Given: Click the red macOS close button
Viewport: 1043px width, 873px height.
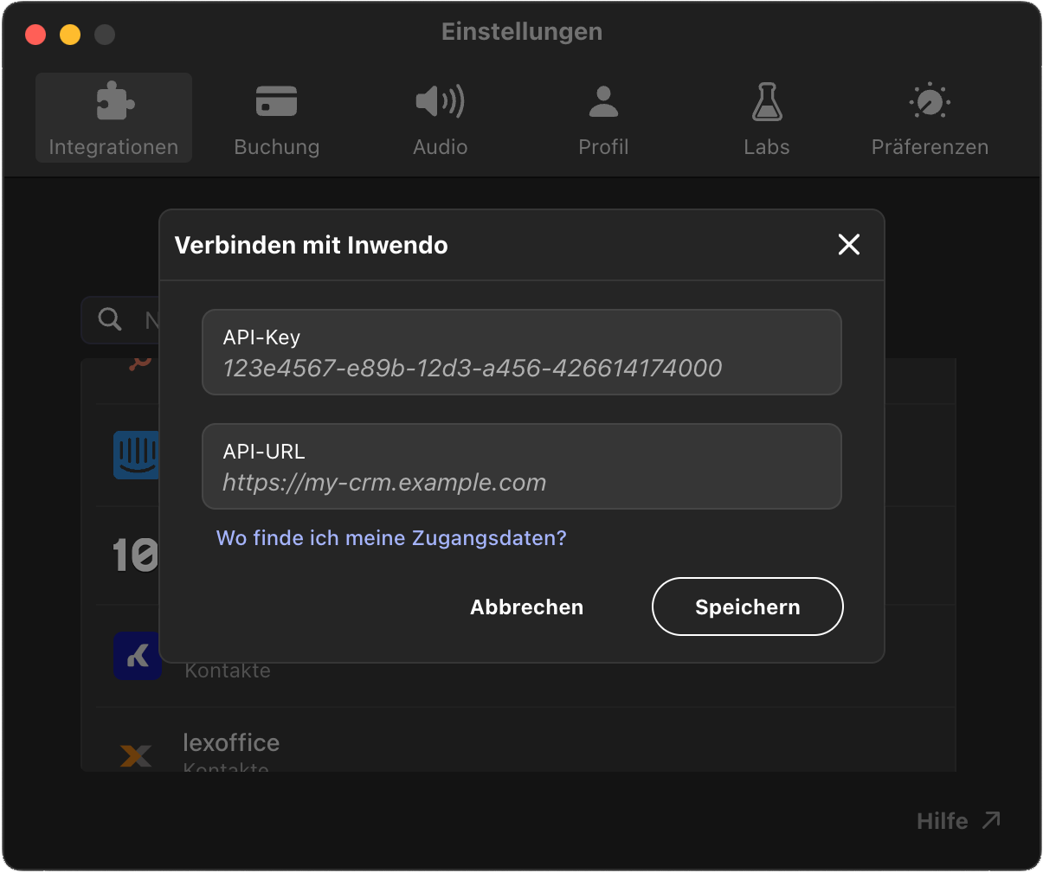Looking at the screenshot, I should 35,35.
